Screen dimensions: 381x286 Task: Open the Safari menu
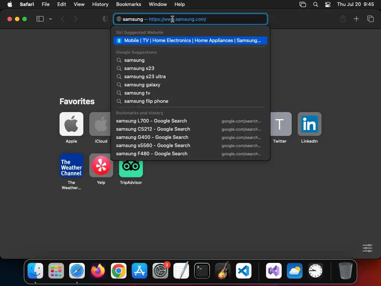pyautogui.click(x=27, y=4)
